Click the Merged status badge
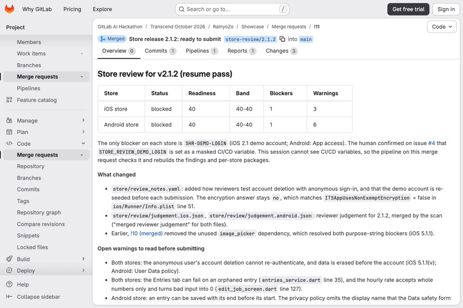Image resolution: width=463 pixels, height=308 pixels. [112, 39]
